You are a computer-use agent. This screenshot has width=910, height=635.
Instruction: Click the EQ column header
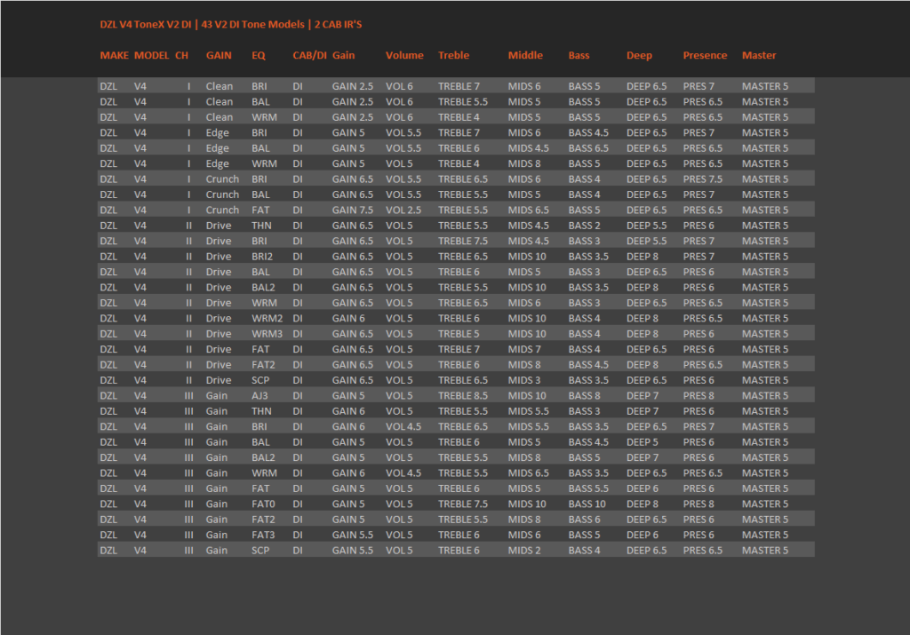click(x=259, y=55)
